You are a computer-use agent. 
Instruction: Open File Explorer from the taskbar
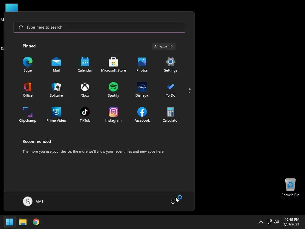23,222
